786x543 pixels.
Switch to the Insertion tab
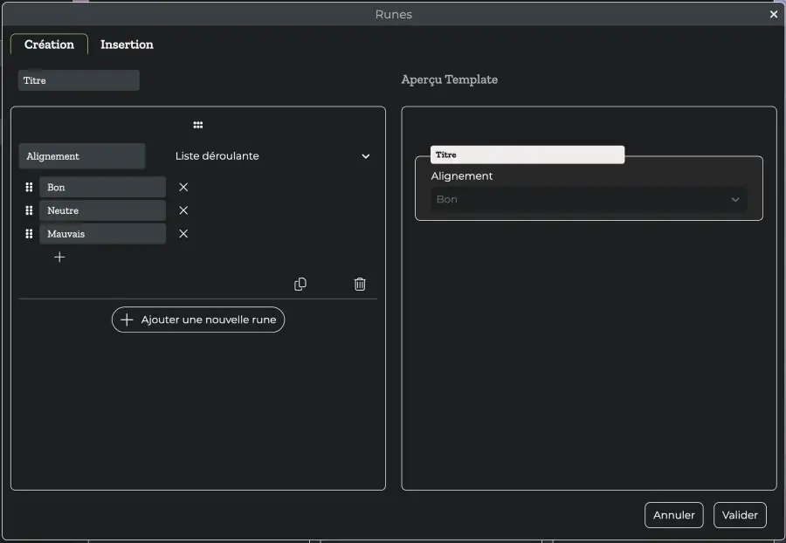point(127,44)
